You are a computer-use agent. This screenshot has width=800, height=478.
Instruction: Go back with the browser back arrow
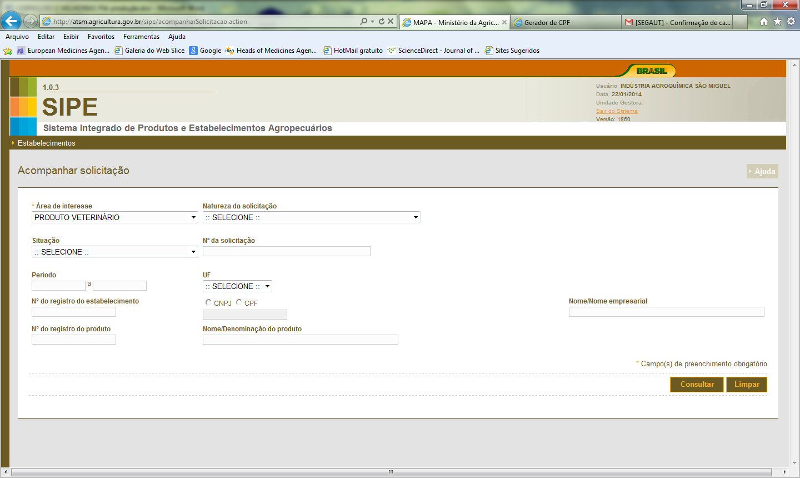11,21
